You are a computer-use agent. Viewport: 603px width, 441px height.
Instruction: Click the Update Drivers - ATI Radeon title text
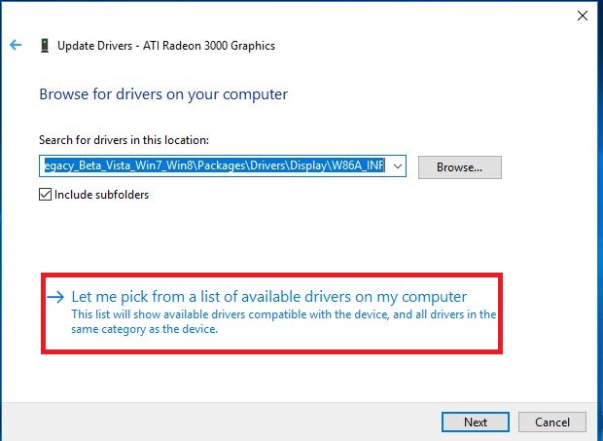pos(165,45)
